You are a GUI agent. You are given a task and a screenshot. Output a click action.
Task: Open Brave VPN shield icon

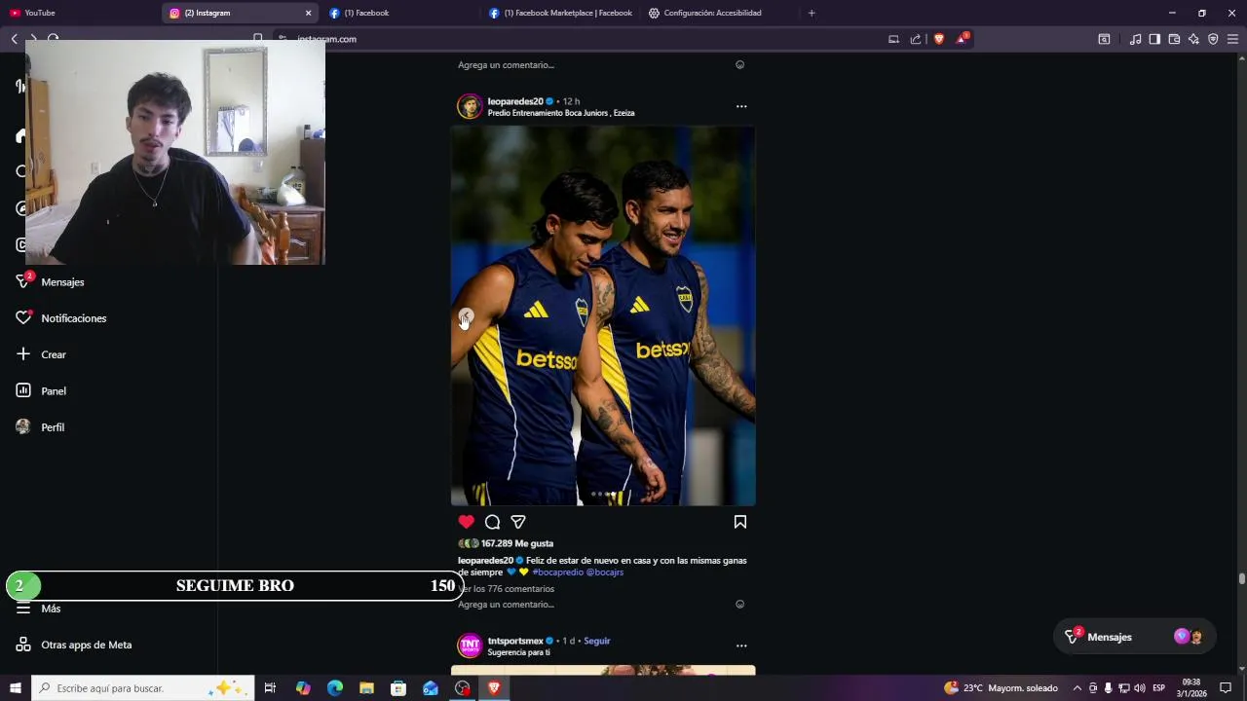1213,39
